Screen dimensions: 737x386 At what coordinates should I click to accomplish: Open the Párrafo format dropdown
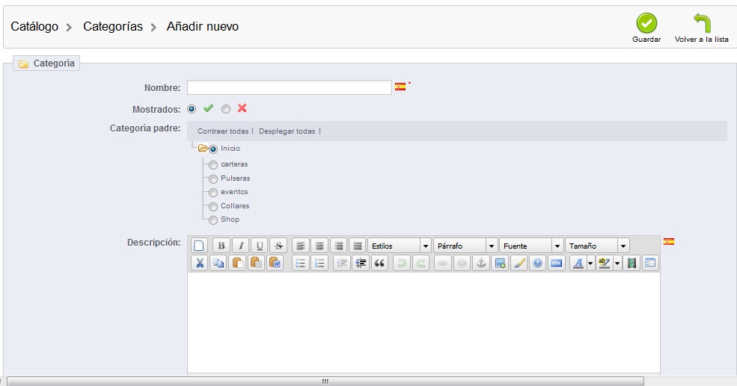click(x=465, y=246)
